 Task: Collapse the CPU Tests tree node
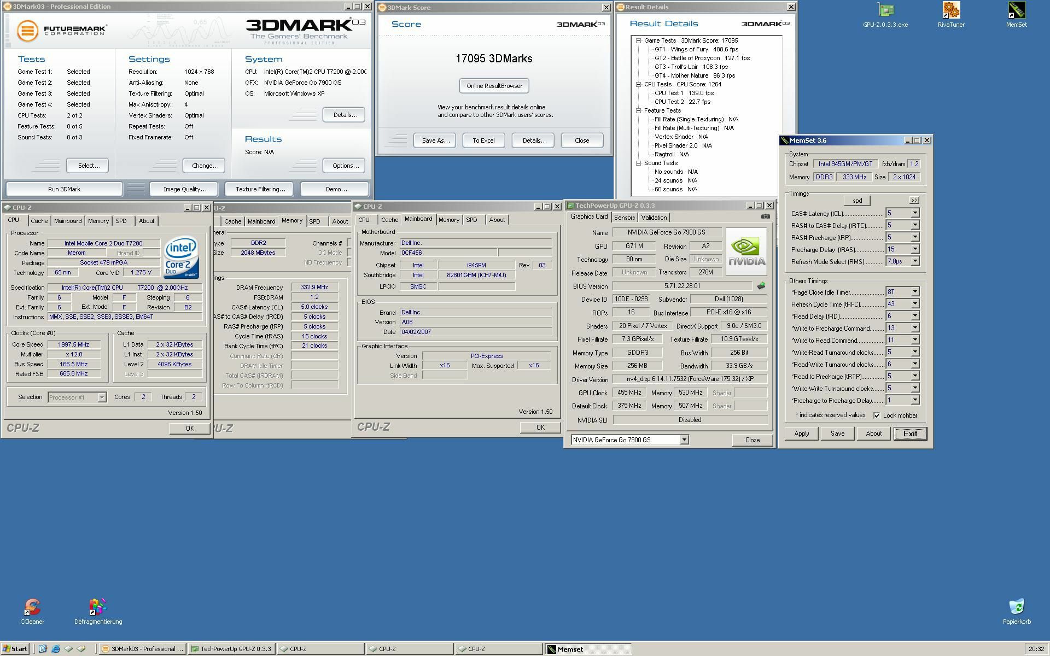[638, 84]
